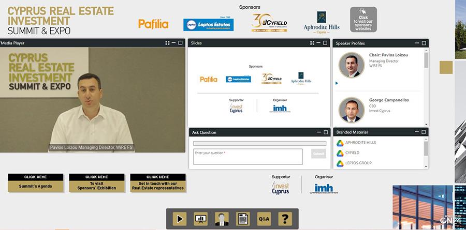Click to visit Sponsors' Exhibition

(97, 183)
